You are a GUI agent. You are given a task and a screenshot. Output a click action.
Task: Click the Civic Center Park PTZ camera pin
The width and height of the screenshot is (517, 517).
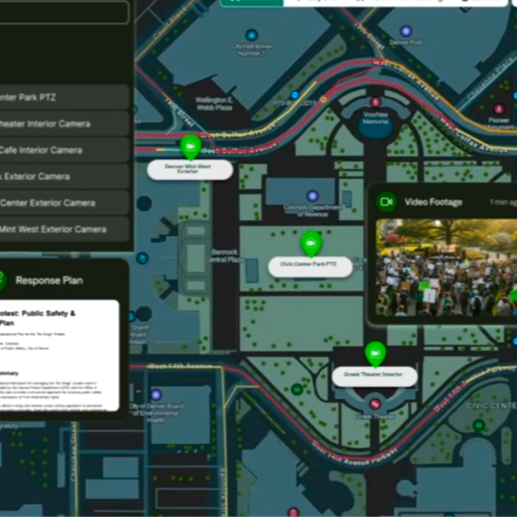[311, 243]
